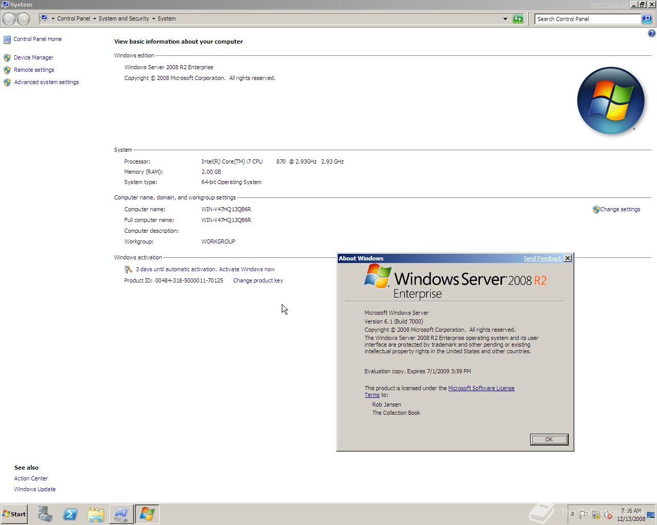Open Action Center under See also
657x525 pixels.
tap(31, 478)
